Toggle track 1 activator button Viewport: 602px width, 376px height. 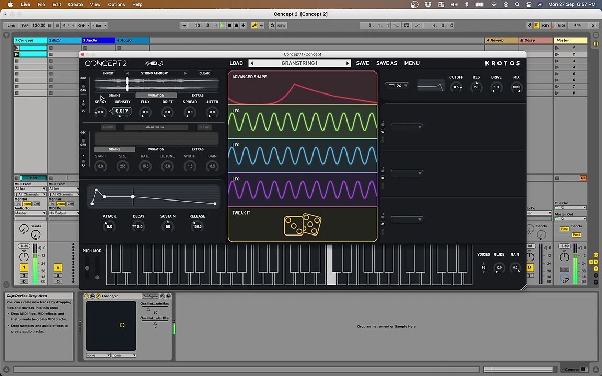click(x=24, y=267)
